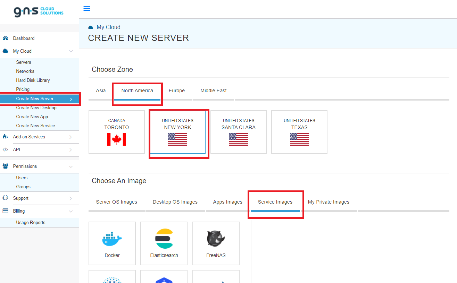Open the My Private Images tab
The height and width of the screenshot is (283, 457).
[x=329, y=202]
